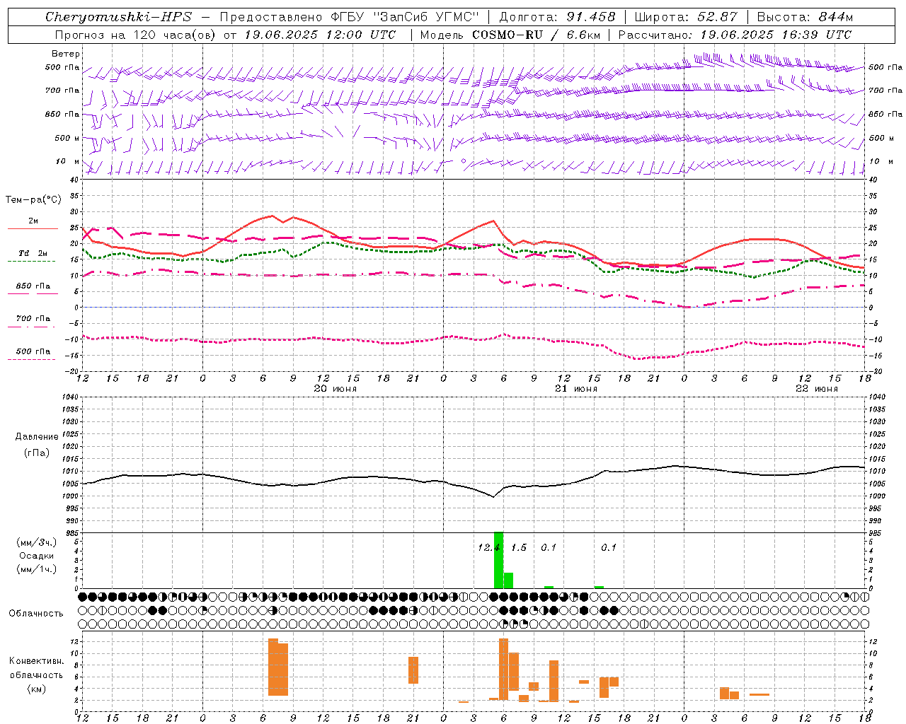The width and height of the screenshot is (906, 724).
Task: Click the Давление panel label
Action: click(37, 437)
